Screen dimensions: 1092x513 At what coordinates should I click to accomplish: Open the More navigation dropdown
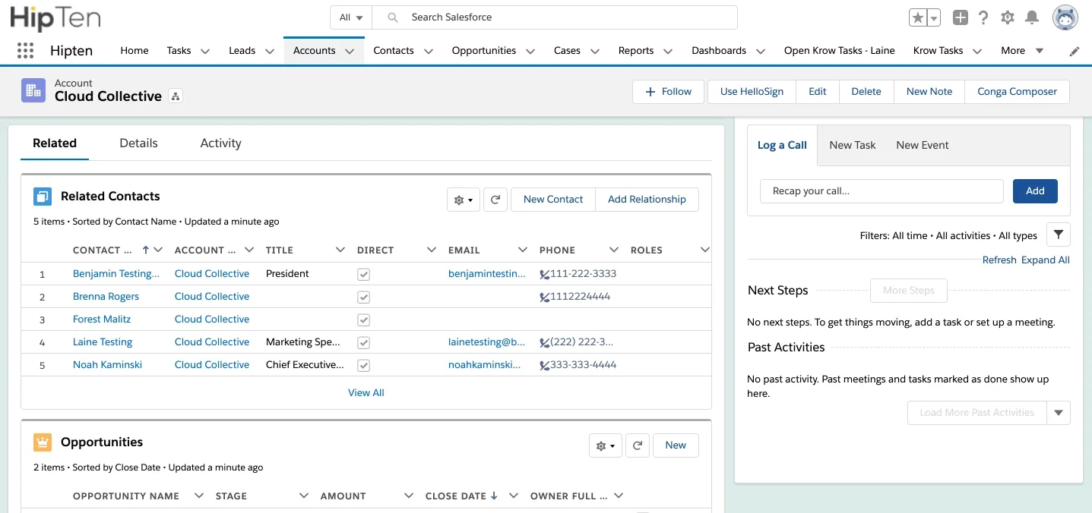[x=1022, y=51]
